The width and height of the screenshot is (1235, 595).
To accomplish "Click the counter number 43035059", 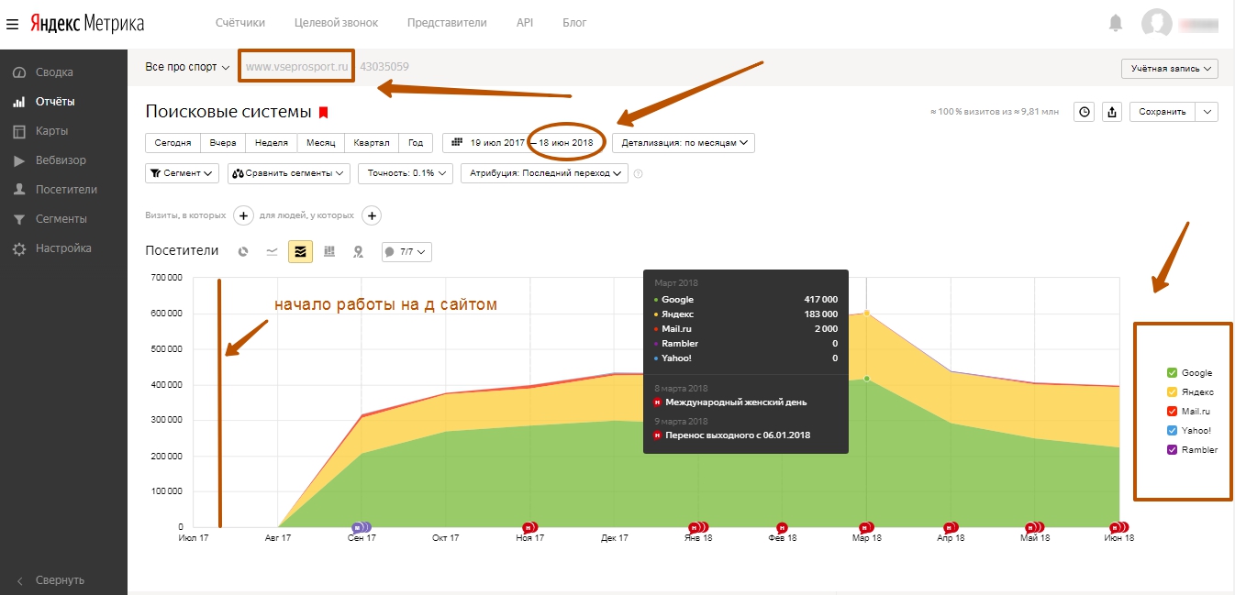I will pyautogui.click(x=384, y=67).
